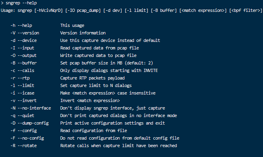Click '[<bpf filter>]' in usage line
Viewport: 263px width, 157px height.
[x=246, y=11]
